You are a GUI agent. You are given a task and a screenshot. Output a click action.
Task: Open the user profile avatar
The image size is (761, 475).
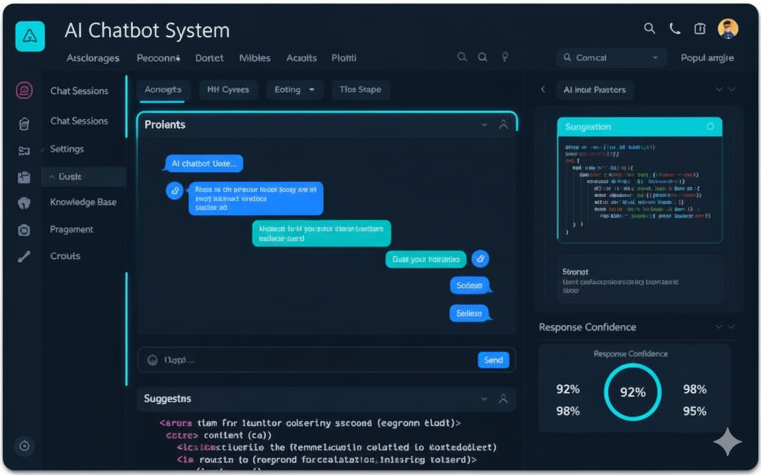click(x=728, y=28)
